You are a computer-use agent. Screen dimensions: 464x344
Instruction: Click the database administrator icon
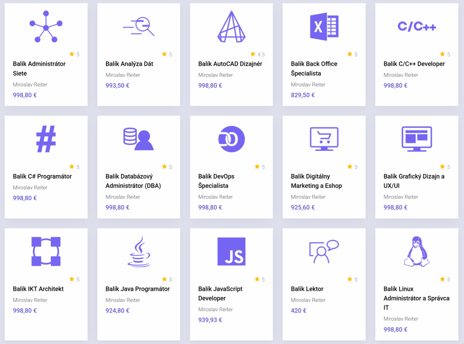[139, 139]
